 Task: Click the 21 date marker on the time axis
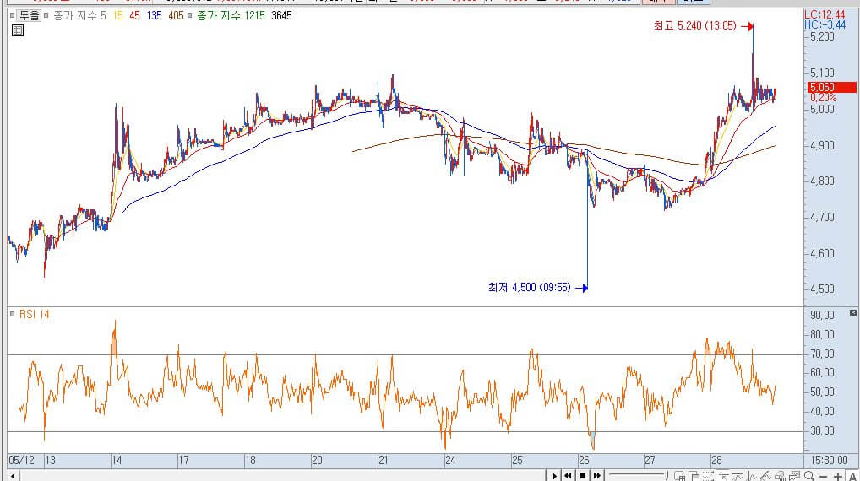coord(384,460)
